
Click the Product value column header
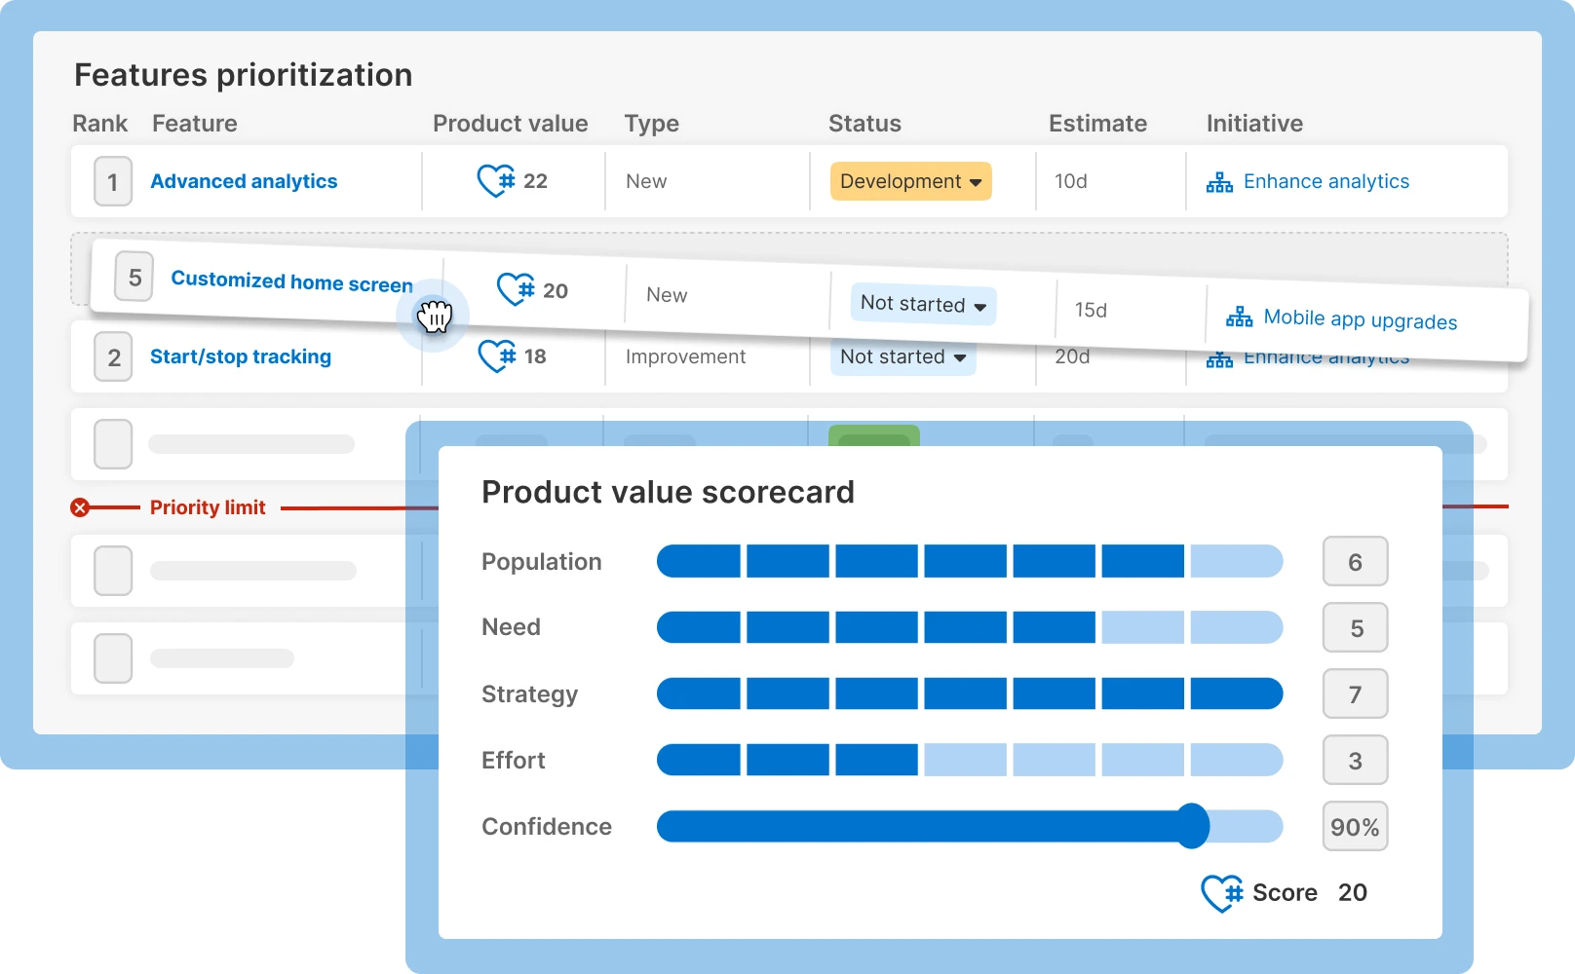pyautogui.click(x=510, y=124)
